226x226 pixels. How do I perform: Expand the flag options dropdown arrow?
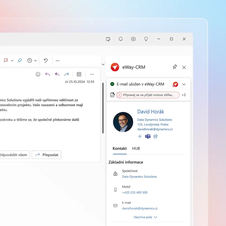point(12,61)
